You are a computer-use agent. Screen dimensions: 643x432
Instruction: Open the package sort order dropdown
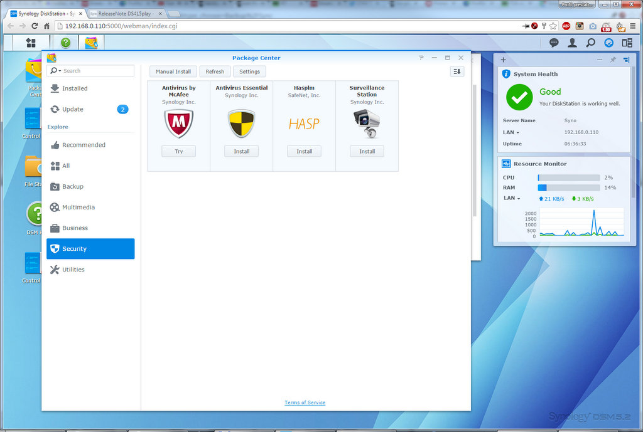click(457, 71)
